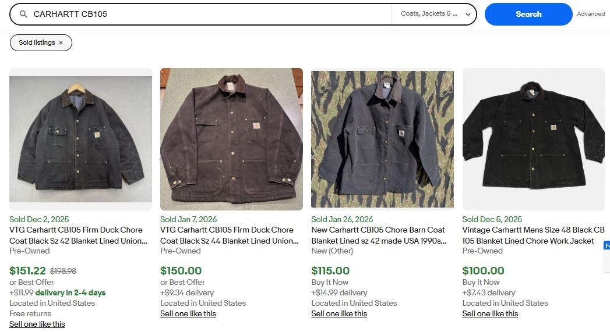610x332 pixels.
Task: Click Sell one like this under $150.00 item
Action: [188, 313]
